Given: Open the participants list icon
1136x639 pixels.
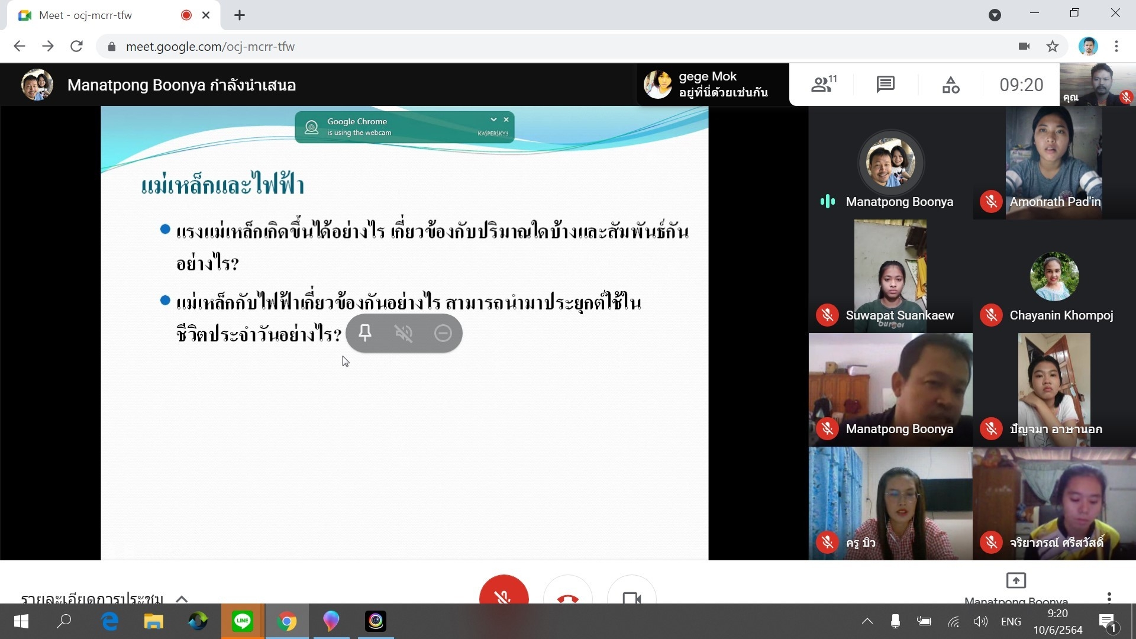Looking at the screenshot, I should coord(823,85).
